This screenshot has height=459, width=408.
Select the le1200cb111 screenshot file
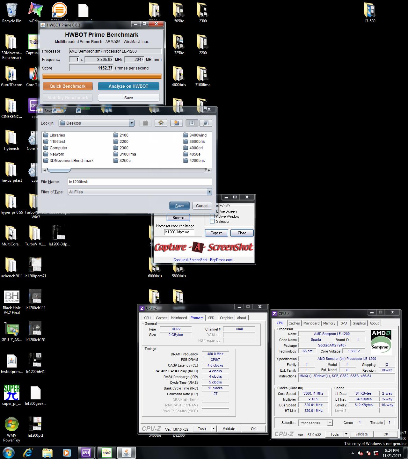click(x=35, y=300)
